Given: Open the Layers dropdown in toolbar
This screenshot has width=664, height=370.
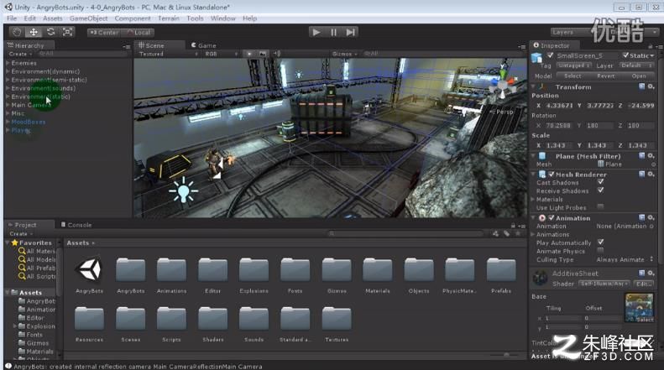Looking at the screenshot, I should tap(571, 32).
